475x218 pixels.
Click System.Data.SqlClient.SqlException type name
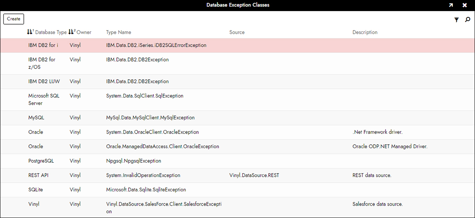coord(144,96)
